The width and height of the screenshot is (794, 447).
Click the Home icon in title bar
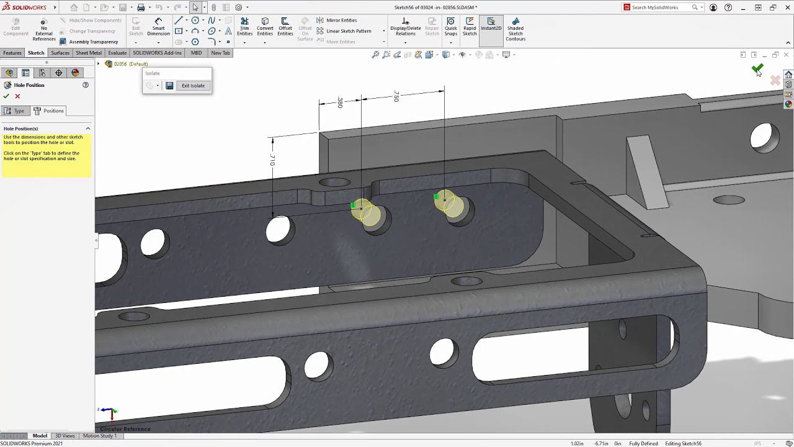(74, 7)
